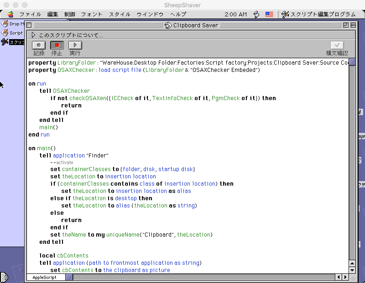Select the Drop M item icon in list
365x283 pixels.
[5, 24]
